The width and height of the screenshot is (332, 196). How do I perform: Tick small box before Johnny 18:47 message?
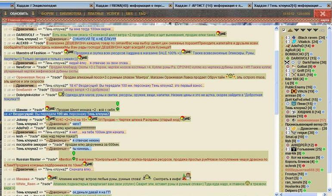click(x=5, y=120)
